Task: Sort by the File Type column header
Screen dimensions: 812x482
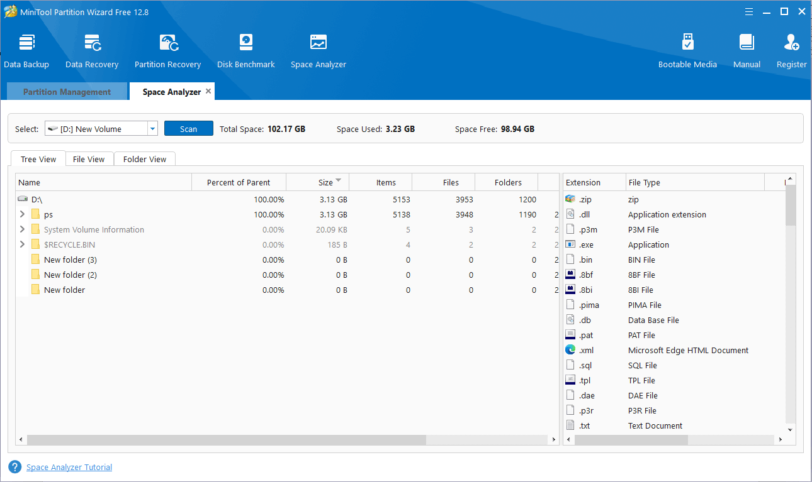Action: coord(695,182)
